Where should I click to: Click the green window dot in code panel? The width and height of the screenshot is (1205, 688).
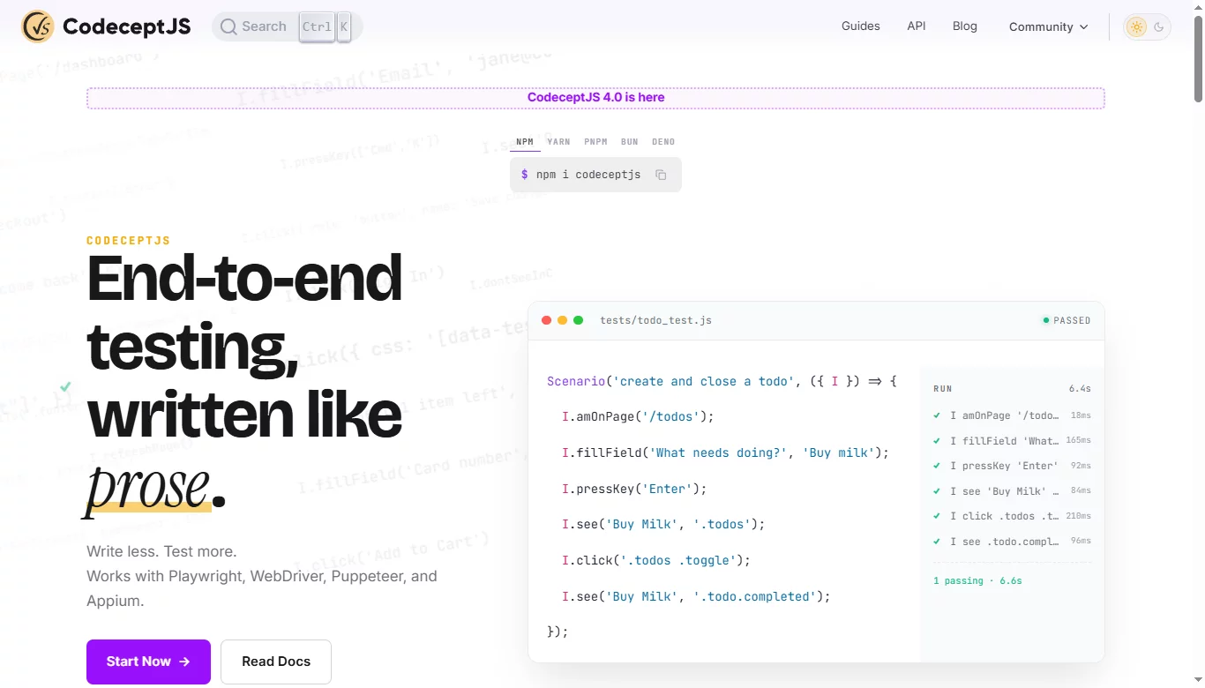(x=579, y=320)
